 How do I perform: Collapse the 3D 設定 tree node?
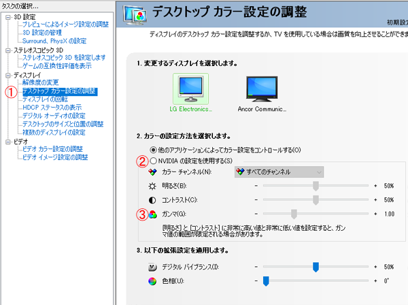coord(8,17)
